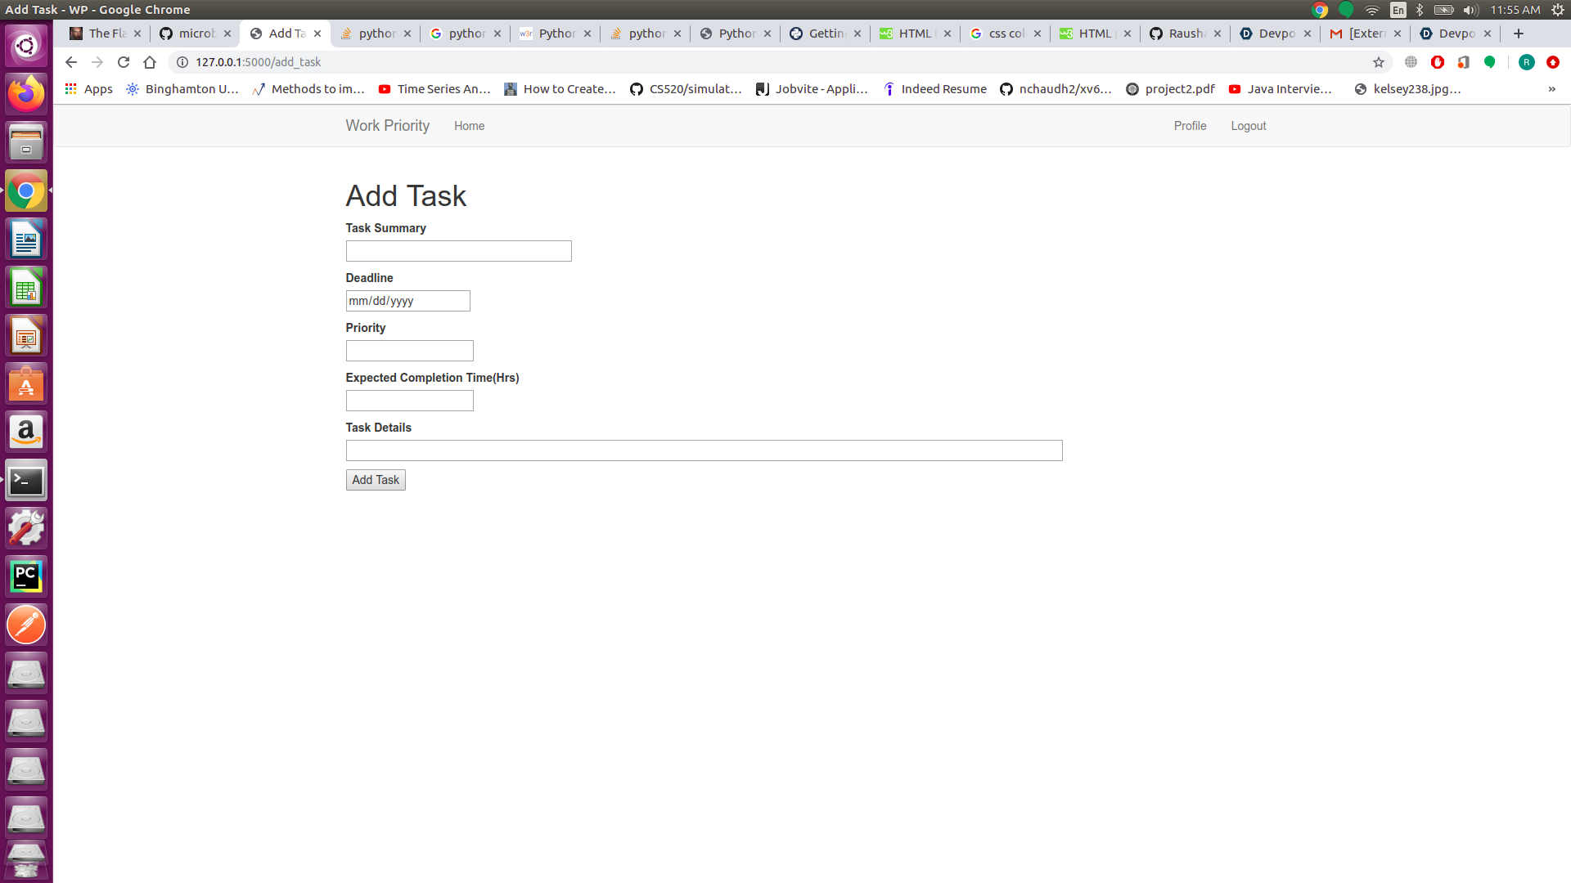Screen dimensions: 1571x883
Task: Click the browser back arrow
Action: [x=71, y=62]
